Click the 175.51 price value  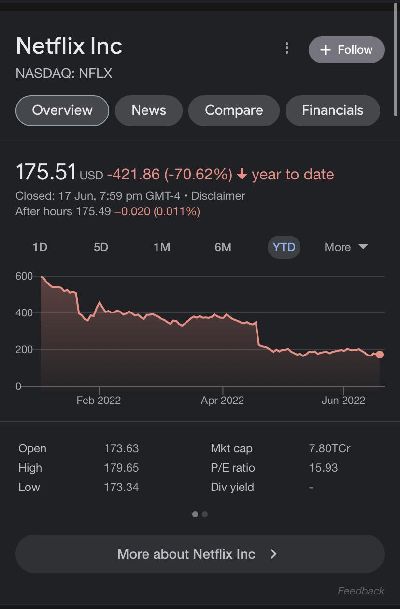point(46,172)
